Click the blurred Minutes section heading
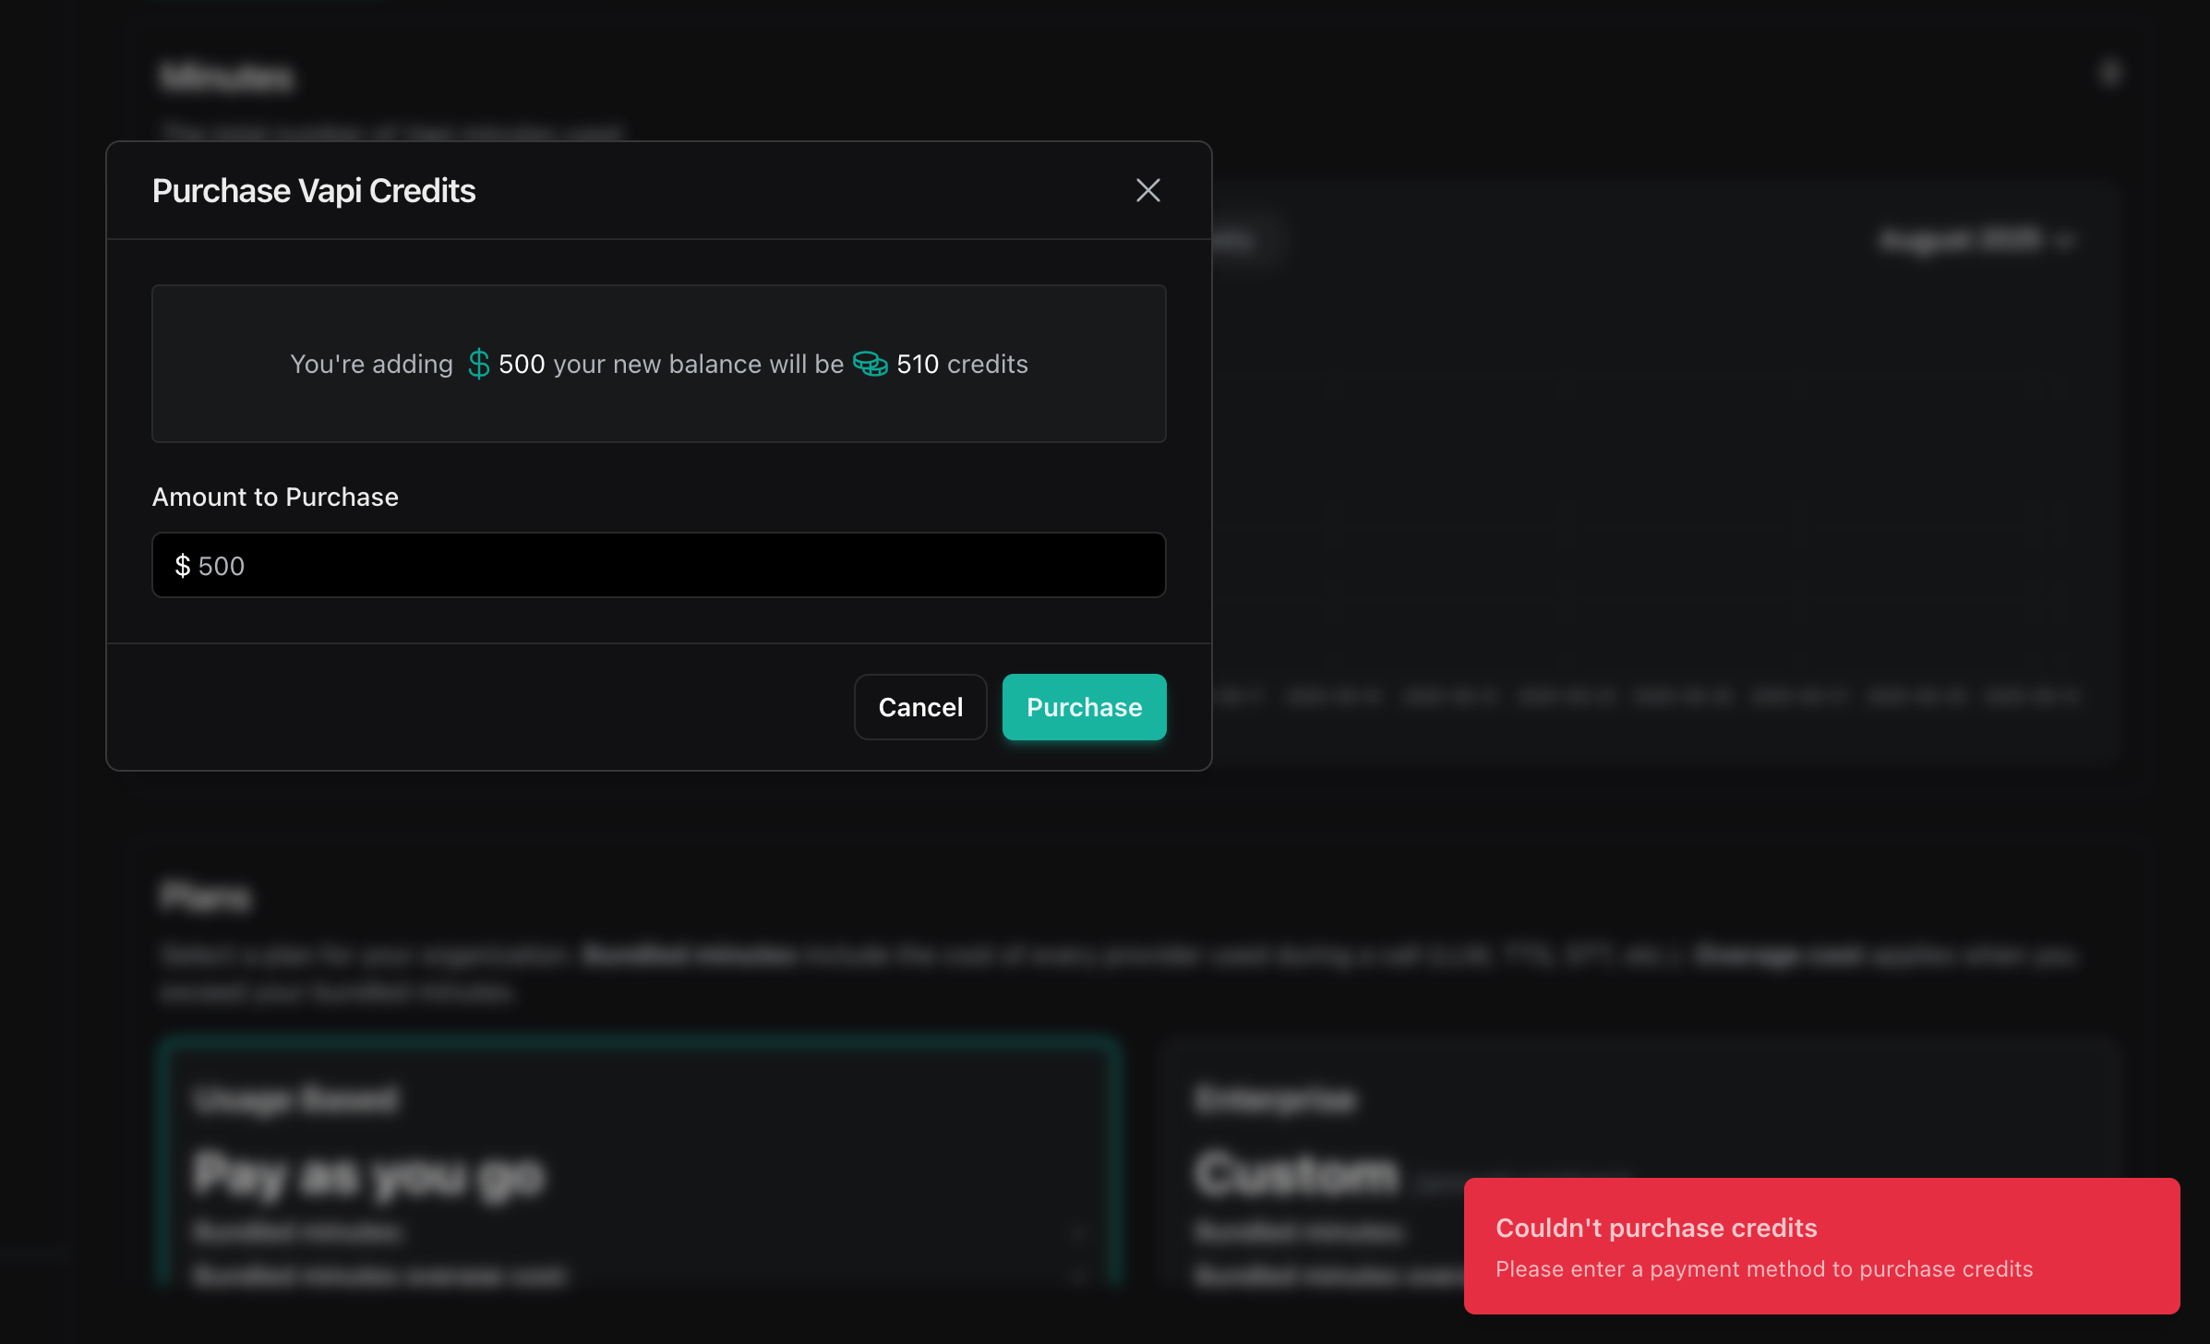Viewport: 2210px width, 1344px height. click(x=227, y=77)
